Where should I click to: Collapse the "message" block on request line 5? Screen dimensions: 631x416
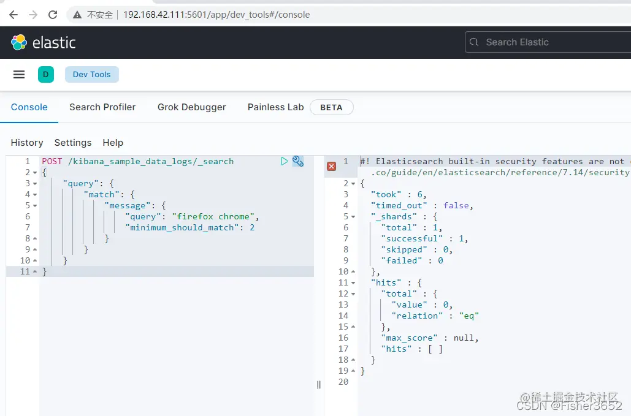coord(35,206)
